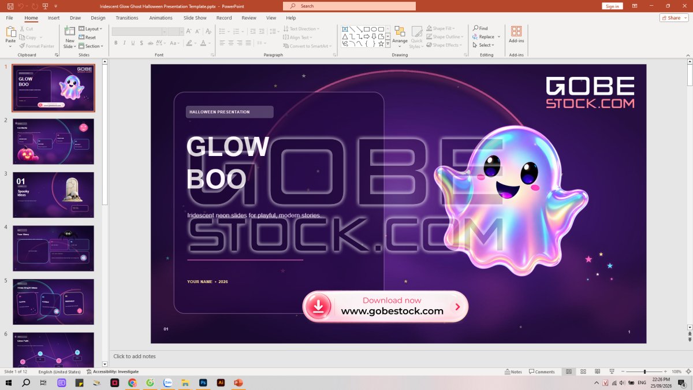Click the Download now banner on slide
Image resolution: width=693 pixels, height=390 pixels.
[x=385, y=306]
